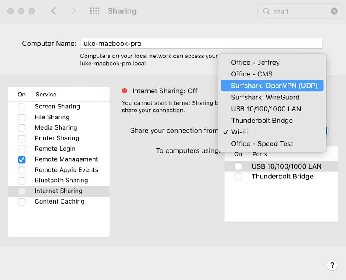The image size is (346, 280).
Task: Choose Office - Speed Test option
Action: click(x=272, y=144)
